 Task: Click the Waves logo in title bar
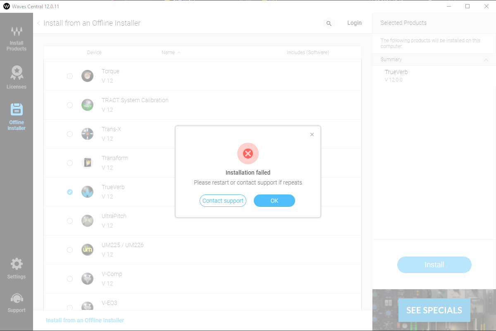coord(6,6)
